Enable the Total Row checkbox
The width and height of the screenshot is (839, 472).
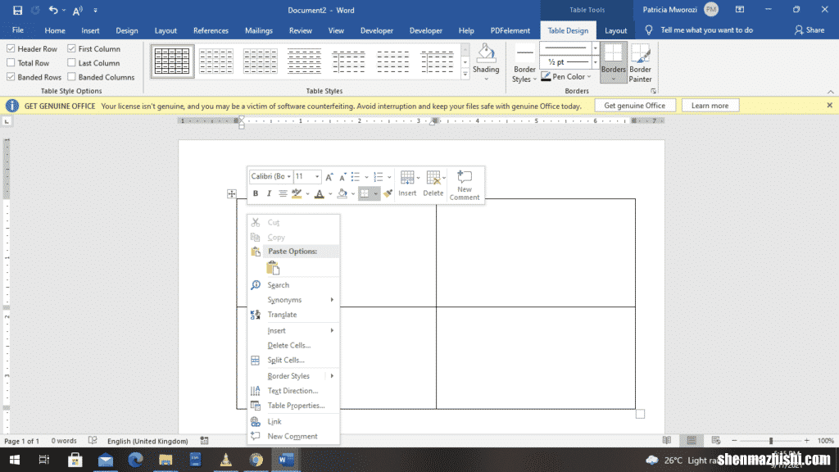point(11,63)
